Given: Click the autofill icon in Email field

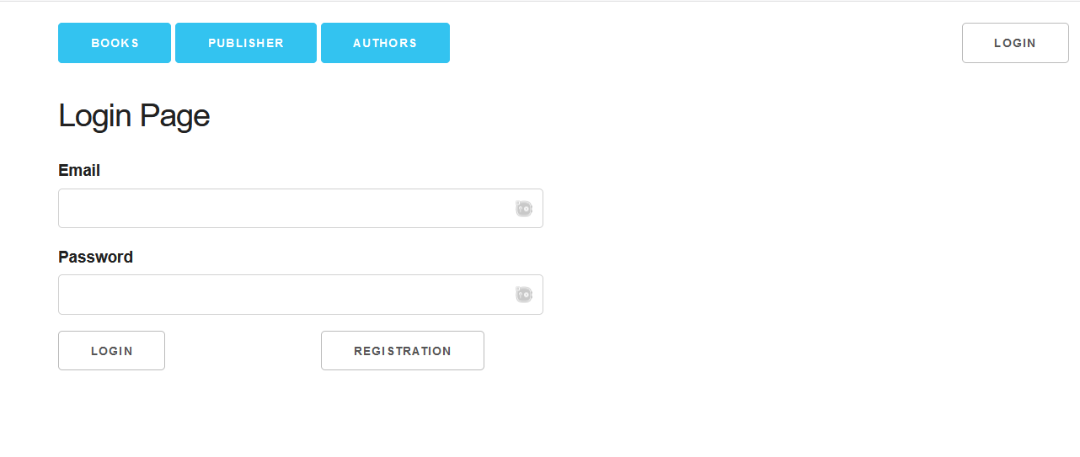Looking at the screenshot, I should coord(524,209).
